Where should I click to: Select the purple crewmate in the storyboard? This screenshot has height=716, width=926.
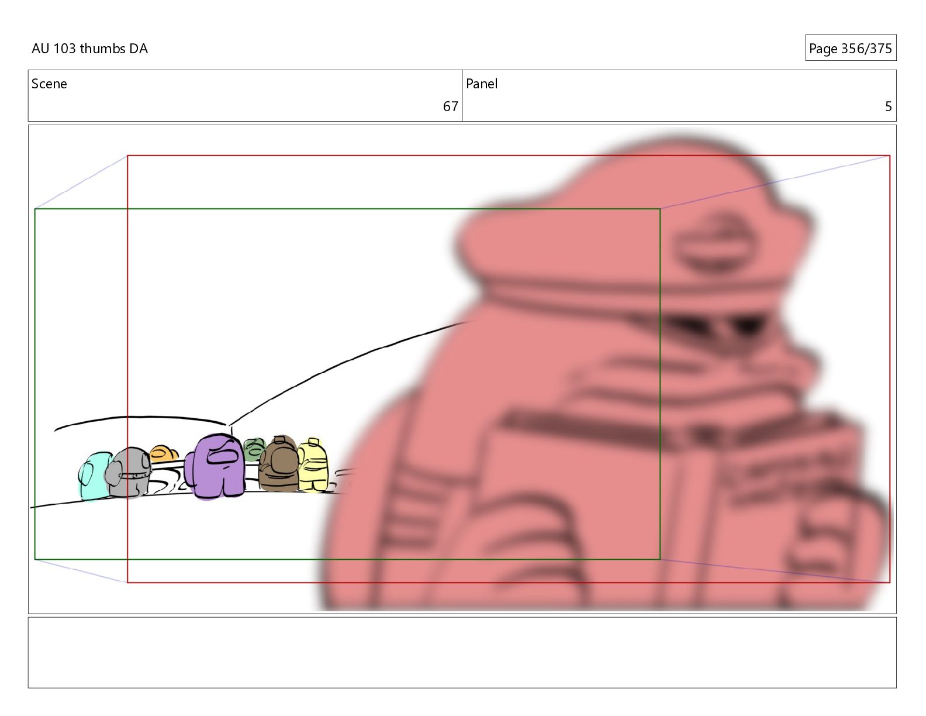(215, 467)
